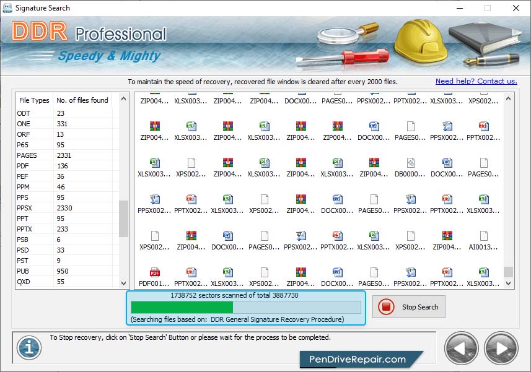
Task: Click the count 136 for PDF files
Action: coord(63,166)
